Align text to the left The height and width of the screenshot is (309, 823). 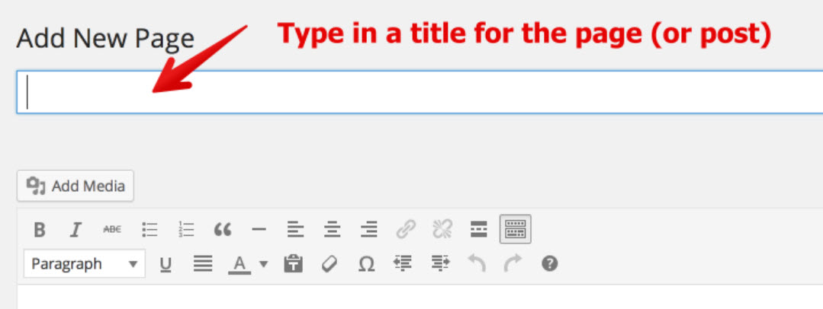pos(295,229)
